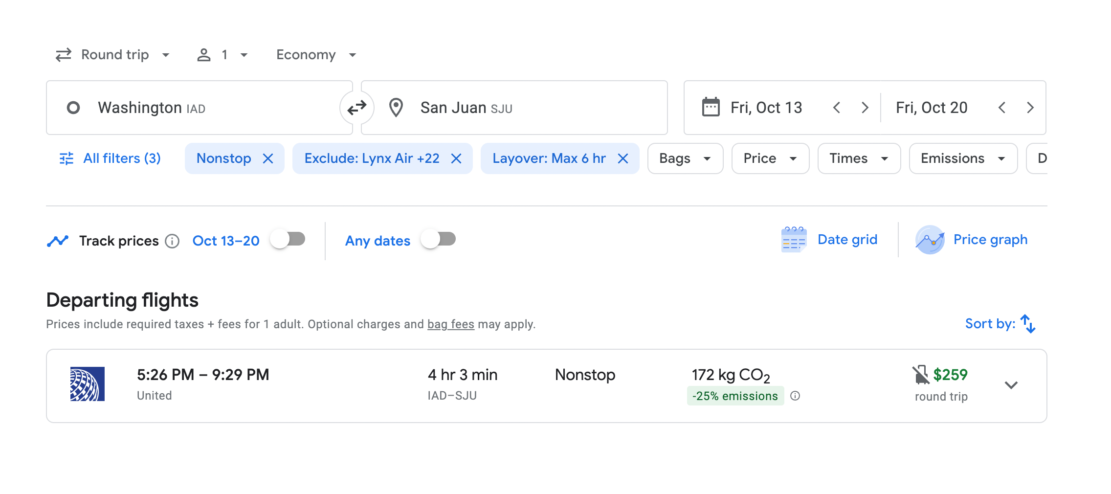Open the Bags filter menu

tap(685, 158)
